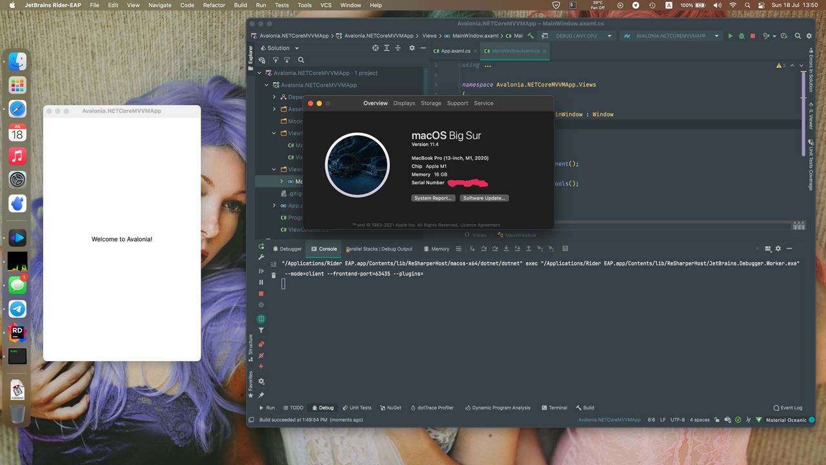Click the trash Clear All icon in console
This screenshot has width=826, height=465.
(x=274, y=275)
